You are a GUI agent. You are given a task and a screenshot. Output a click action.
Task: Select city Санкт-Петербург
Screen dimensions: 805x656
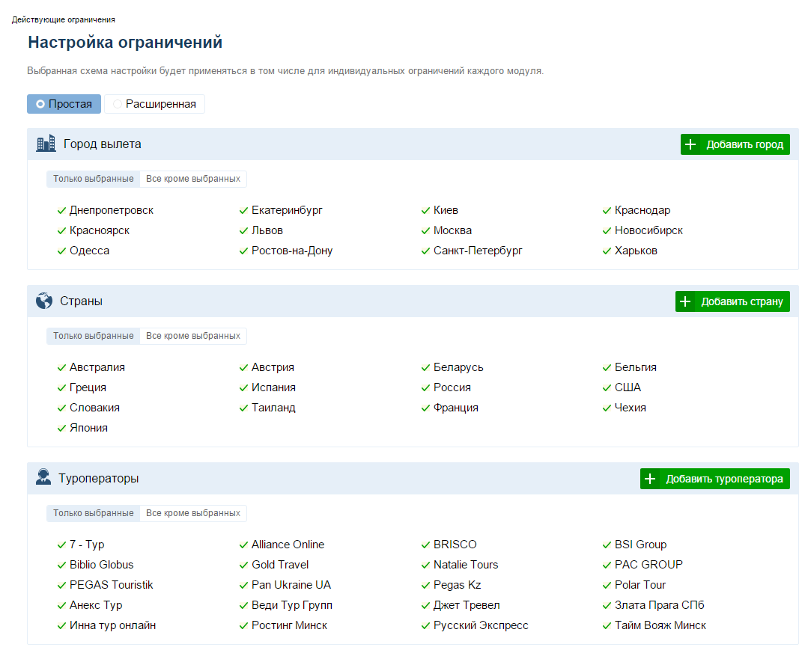478,251
